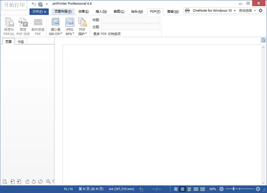Open the 书签 tab in side panel
Viewport: 267px width, 193px height.
tap(21, 42)
